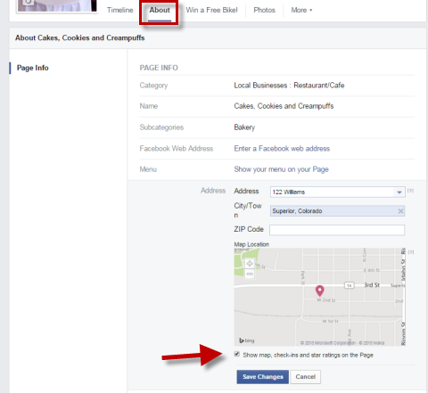Click the page profile picture thumbnail

(57, 5)
